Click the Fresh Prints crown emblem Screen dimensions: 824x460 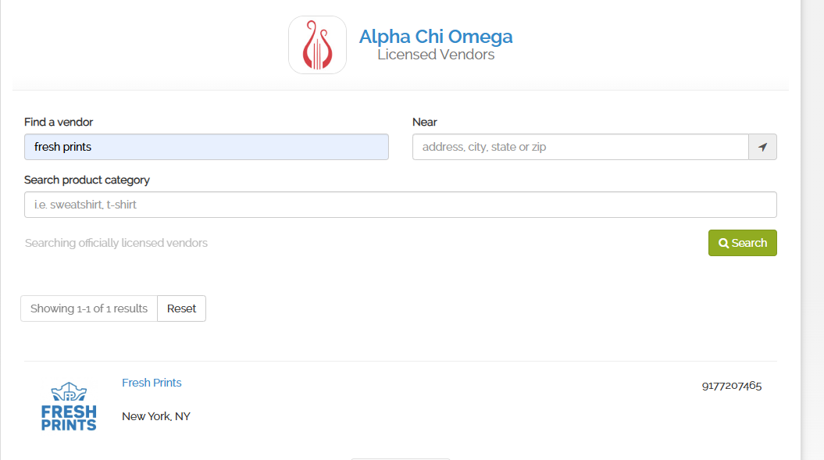tap(69, 391)
